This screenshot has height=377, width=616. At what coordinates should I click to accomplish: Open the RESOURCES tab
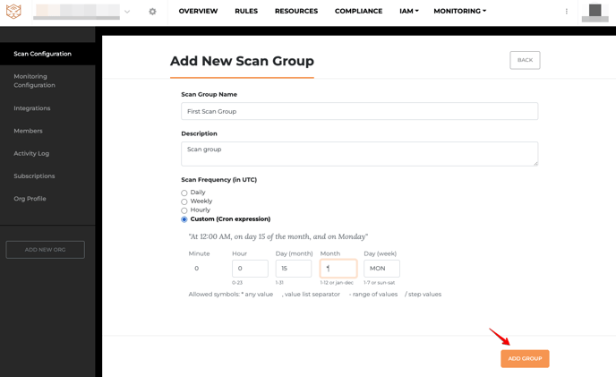(296, 11)
